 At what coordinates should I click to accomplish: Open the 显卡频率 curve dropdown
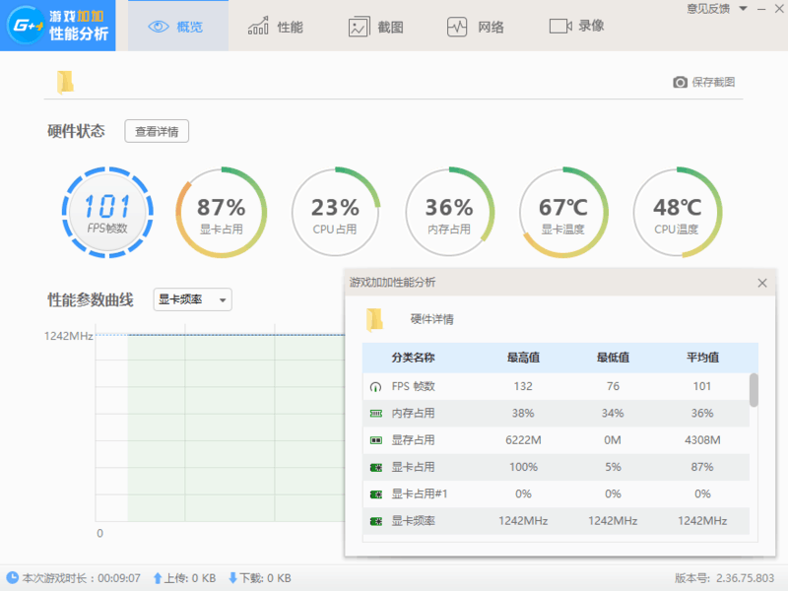[193, 299]
